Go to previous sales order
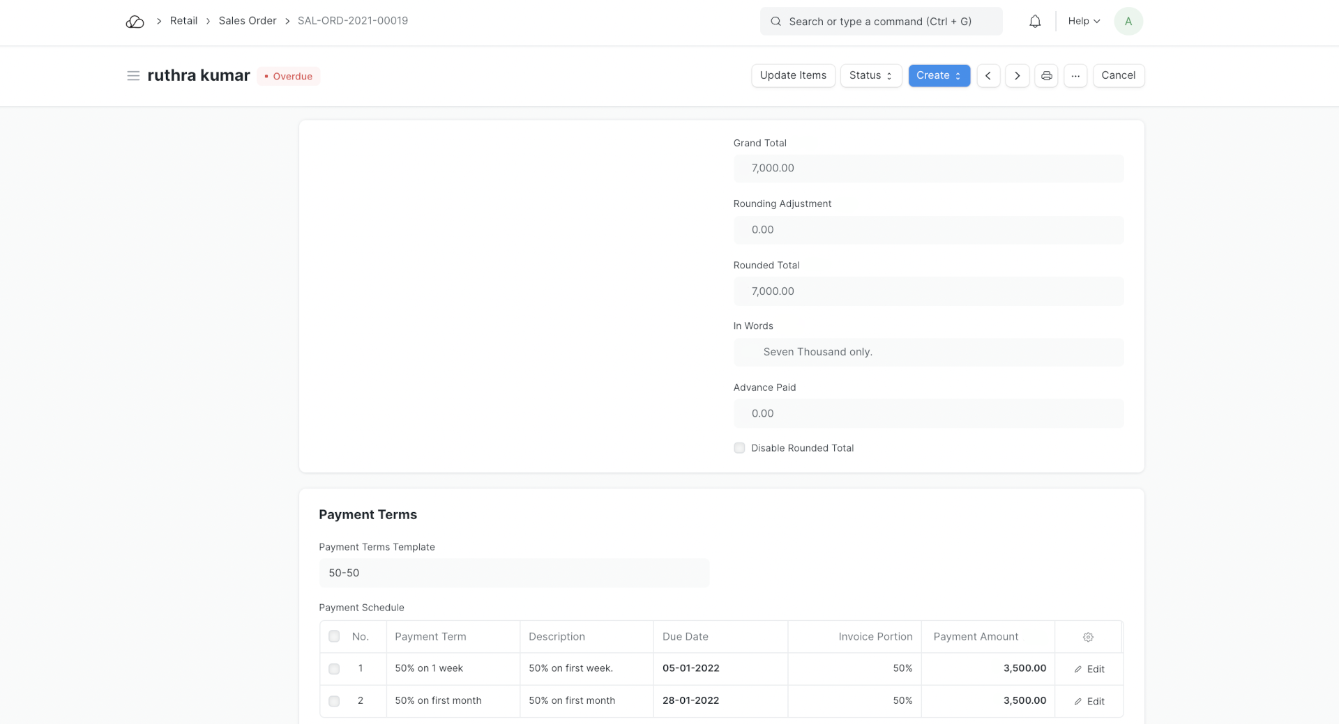Screen dimensions: 1339x724 click(988, 75)
